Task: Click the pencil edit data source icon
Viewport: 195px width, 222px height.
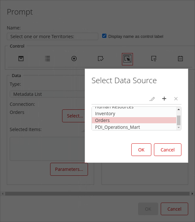Action: point(152,99)
